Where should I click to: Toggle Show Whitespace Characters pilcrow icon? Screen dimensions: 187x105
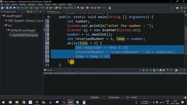[78, 8]
